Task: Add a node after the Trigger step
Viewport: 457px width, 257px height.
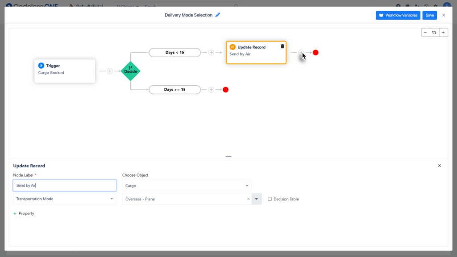Action: (x=110, y=71)
